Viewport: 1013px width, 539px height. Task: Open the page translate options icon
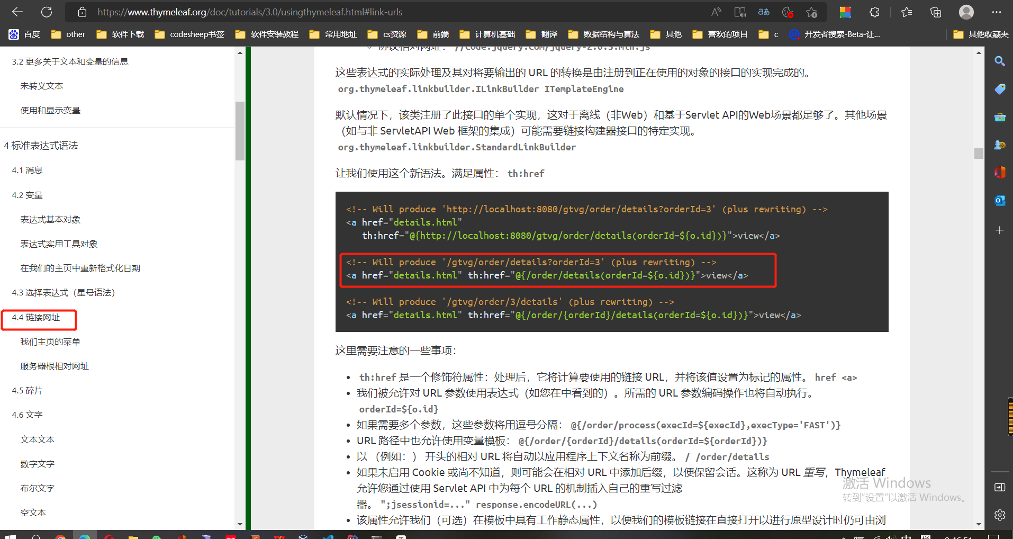point(764,12)
